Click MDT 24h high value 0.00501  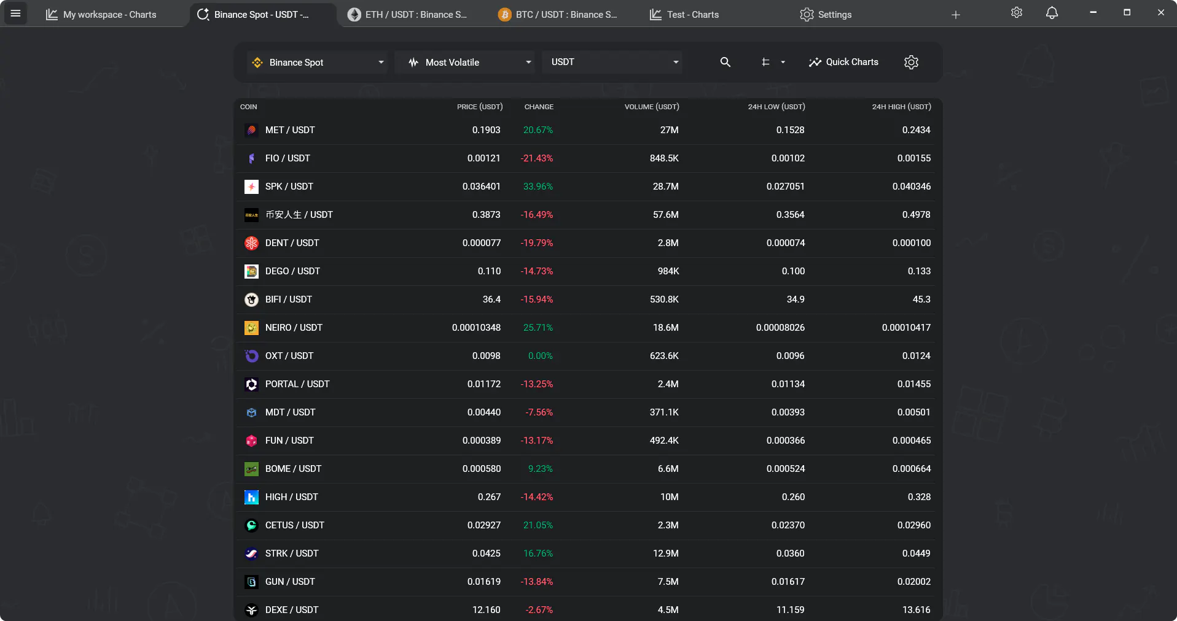pyautogui.click(x=914, y=412)
